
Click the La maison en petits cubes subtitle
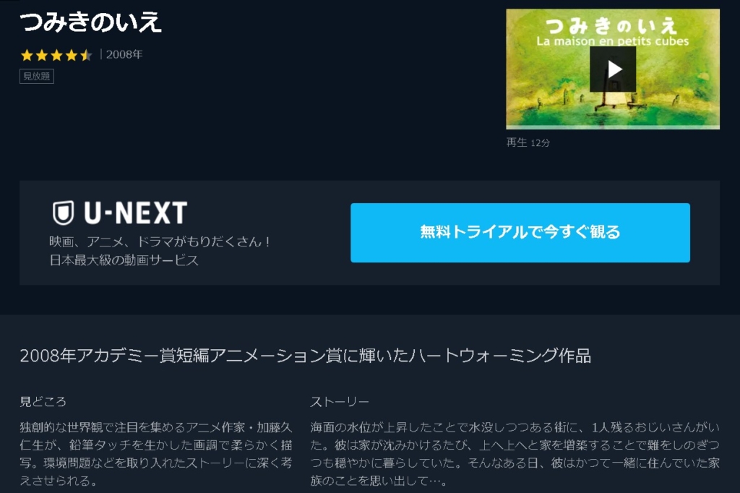[613, 41]
